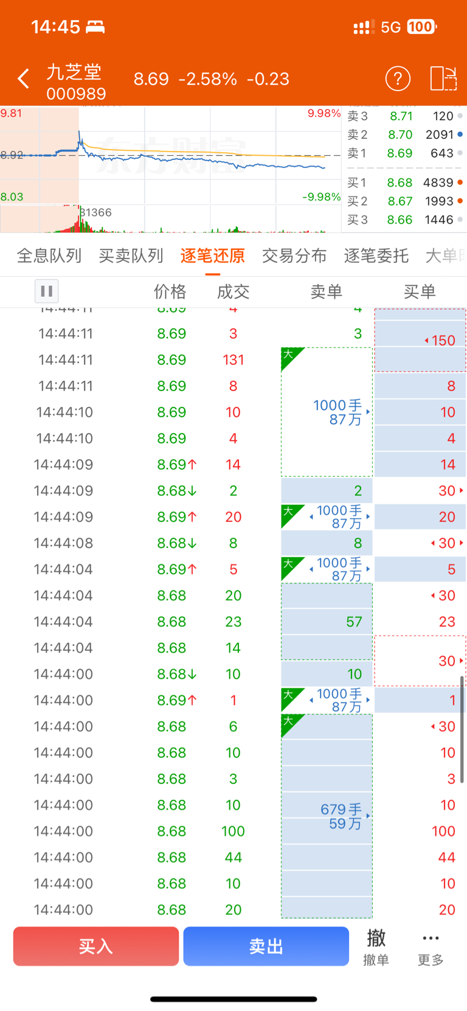The image size is (467, 1011).
Task: Pause the tick-by-tick feed
Action: click(x=46, y=291)
